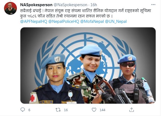Click the NASpokesperson display name
161x116 pixels.
[x=36, y=5]
